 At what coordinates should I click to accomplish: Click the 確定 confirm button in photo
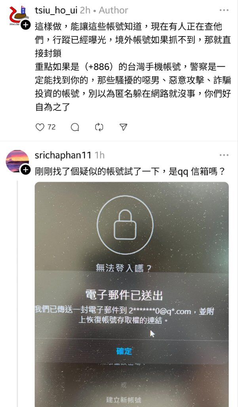click(124, 351)
